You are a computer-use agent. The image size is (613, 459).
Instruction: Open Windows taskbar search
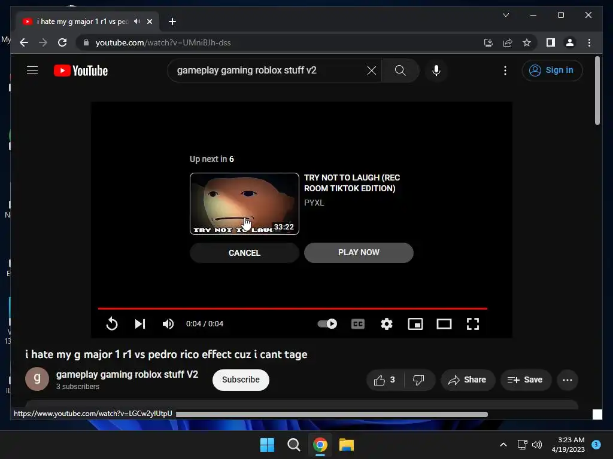pos(293,445)
